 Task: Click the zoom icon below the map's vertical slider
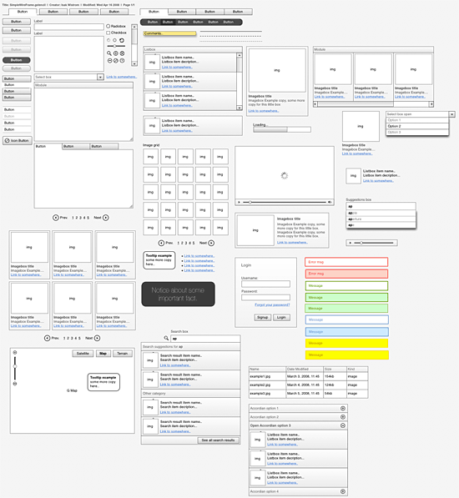pos(15,384)
